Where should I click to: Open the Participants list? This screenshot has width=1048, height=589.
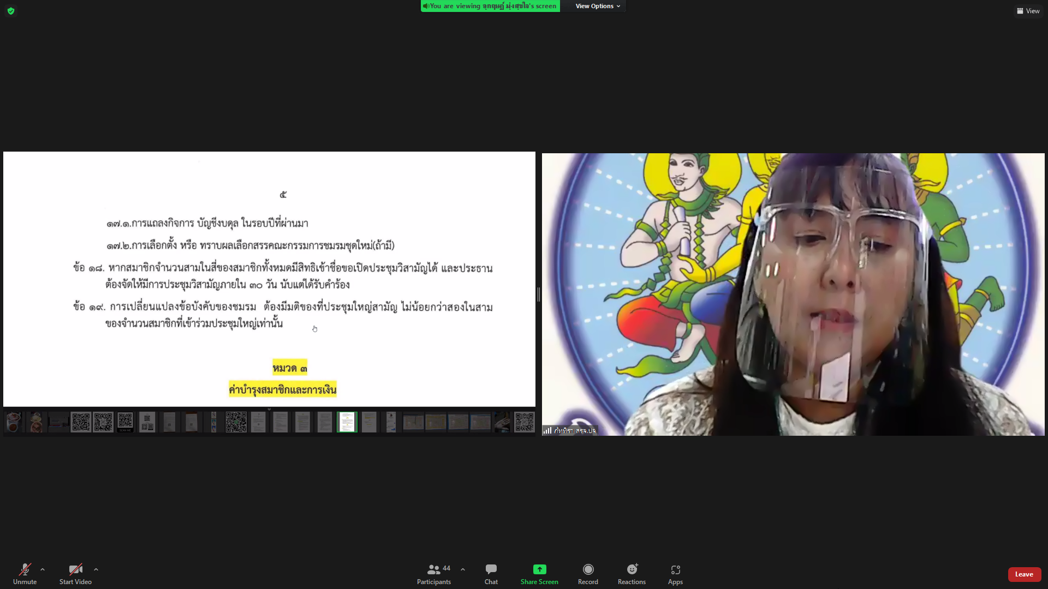[434, 574]
